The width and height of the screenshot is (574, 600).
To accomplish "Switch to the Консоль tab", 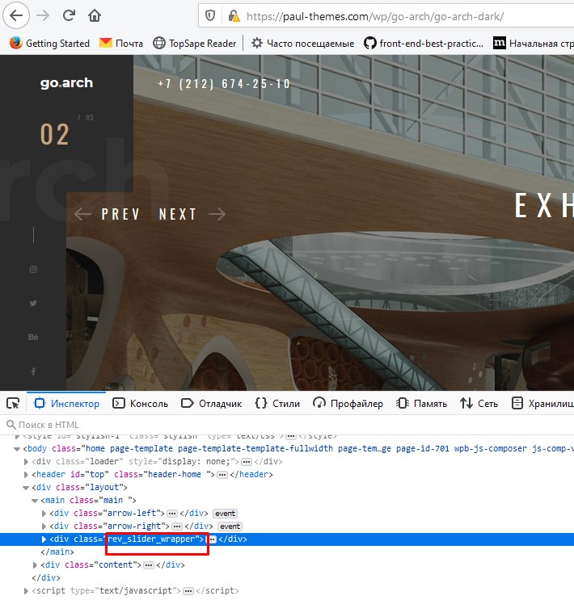I will [140, 403].
